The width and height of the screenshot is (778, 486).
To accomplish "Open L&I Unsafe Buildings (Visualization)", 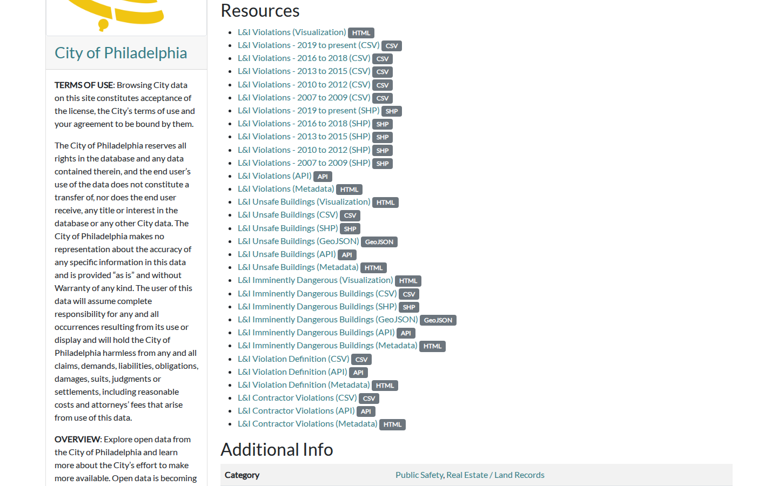I will 304,202.
